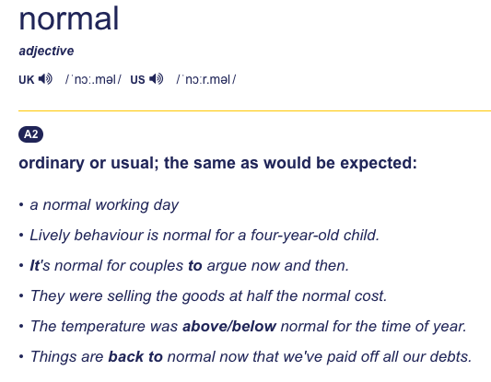Click the UK label

point(27,80)
